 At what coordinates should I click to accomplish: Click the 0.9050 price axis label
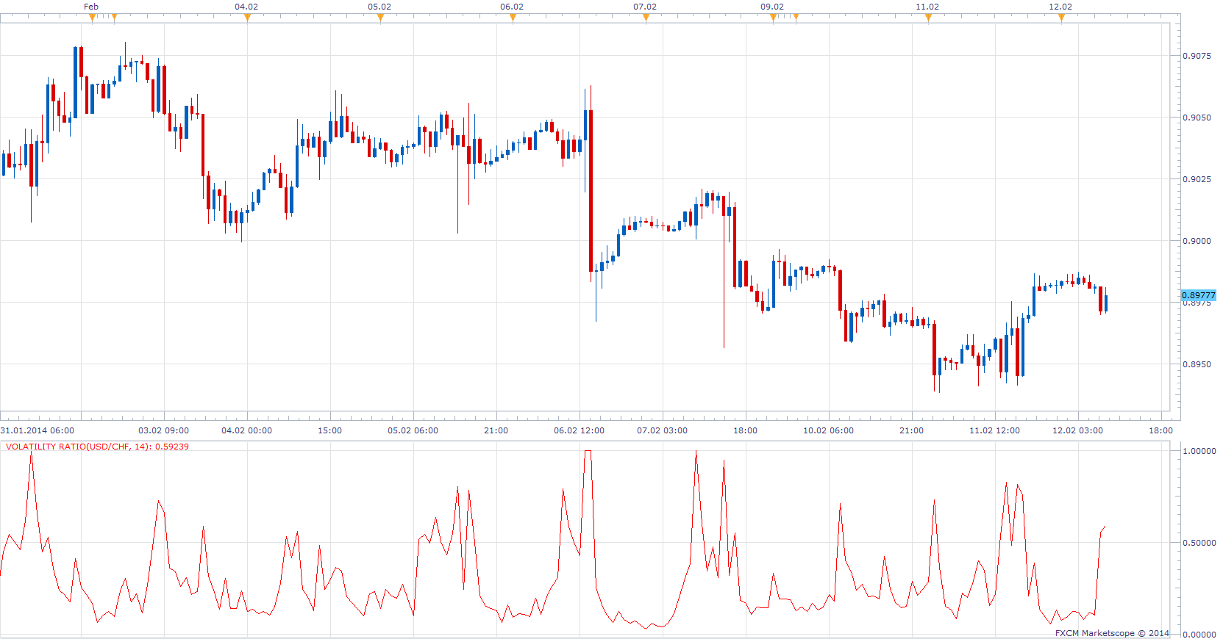(1197, 118)
